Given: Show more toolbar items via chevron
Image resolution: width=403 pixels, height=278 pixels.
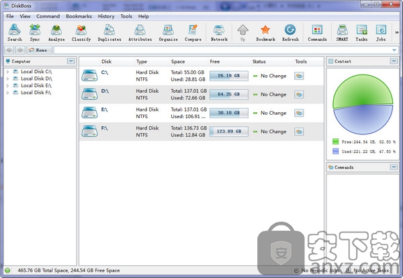Looking at the screenshot, I should point(397,32).
